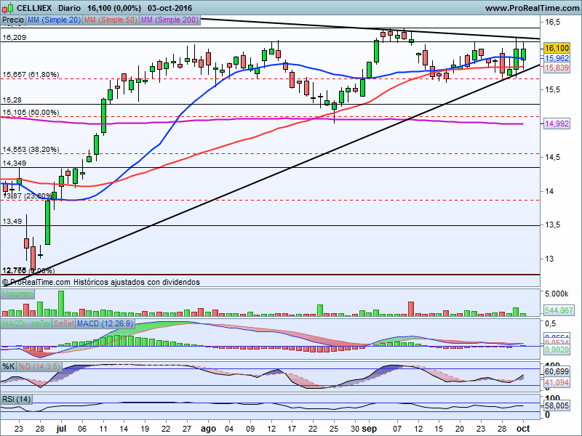
Task: Click the 16,5 price axis tick
Action: coord(553,23)
